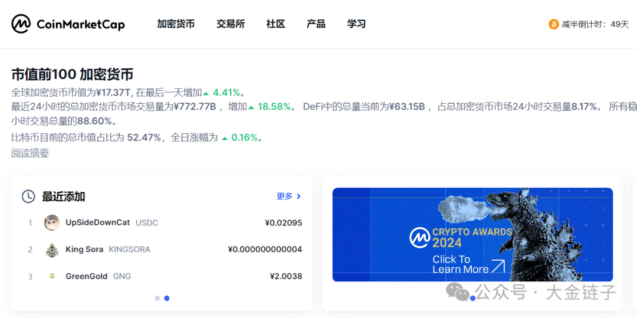
Task: Click the ¥0.000000000004 price value
Action: pos(265,250)
